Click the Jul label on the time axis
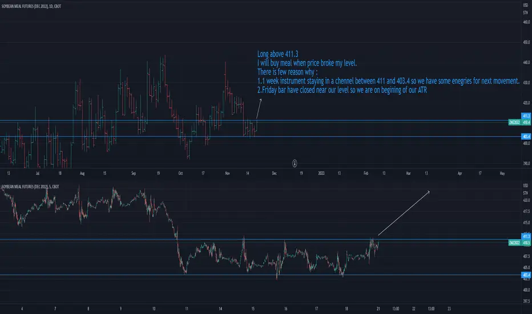Image resolution: width=532 pixels, height=314 pixels. [x=37, y=173]
